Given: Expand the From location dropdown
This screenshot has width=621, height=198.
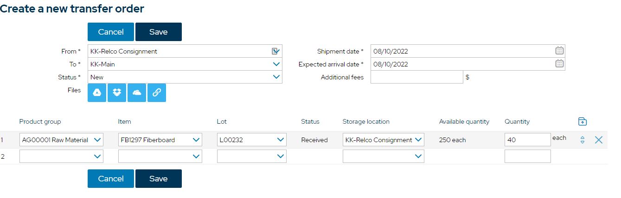Looking at the screenshot, I should pos(185,51).
